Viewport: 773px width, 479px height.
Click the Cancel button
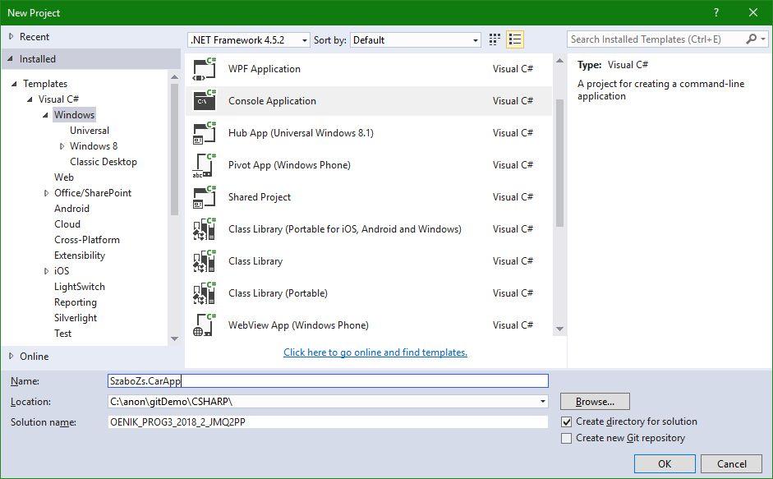(x=732, y=463)
